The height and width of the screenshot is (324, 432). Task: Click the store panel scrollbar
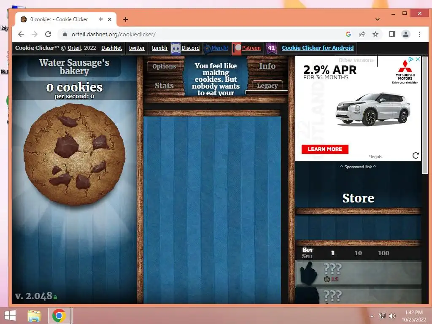pyautogui.click(x=425, y=115)
